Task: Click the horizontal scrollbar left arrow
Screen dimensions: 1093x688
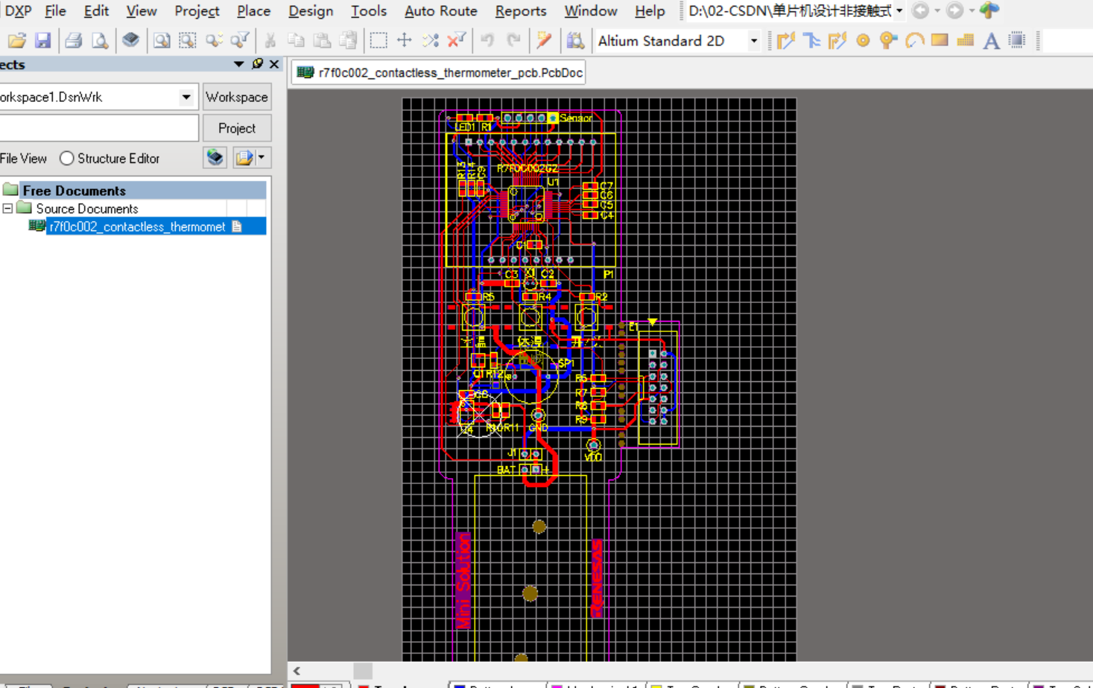Action: pos(297,671)
